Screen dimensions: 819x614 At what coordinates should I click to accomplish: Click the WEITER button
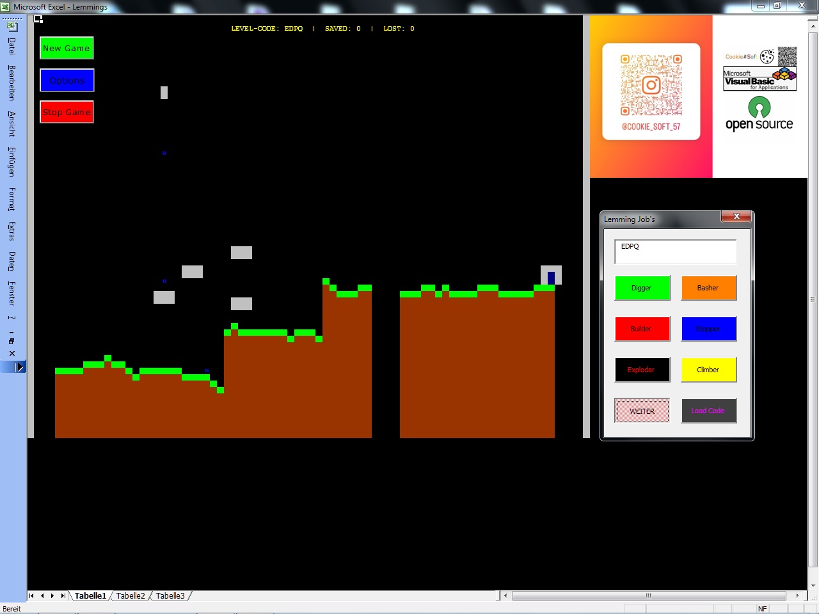[x=642, y=411]
